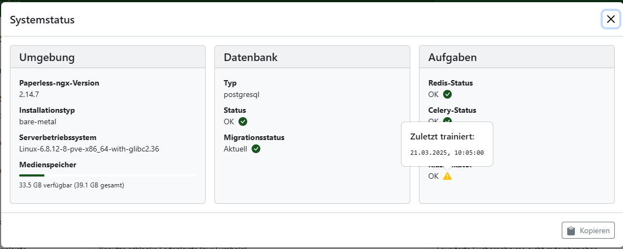This screenshot has height=249, width=623.
Task: Click the database Status OK checkmark
Action: pyautogui.click(x=243, y=122)
